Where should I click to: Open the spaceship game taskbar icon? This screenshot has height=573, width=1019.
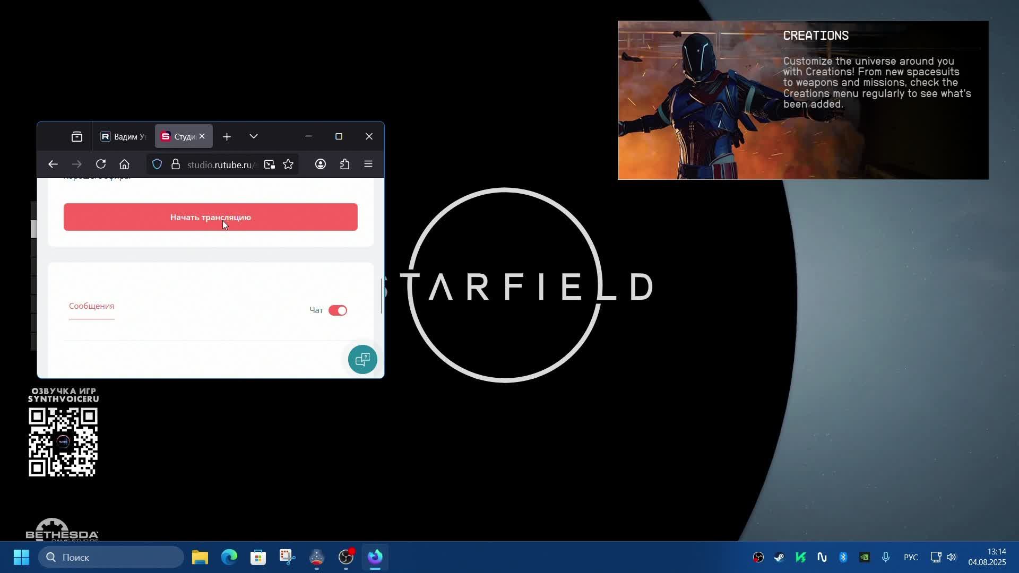(x=317, y=557)
